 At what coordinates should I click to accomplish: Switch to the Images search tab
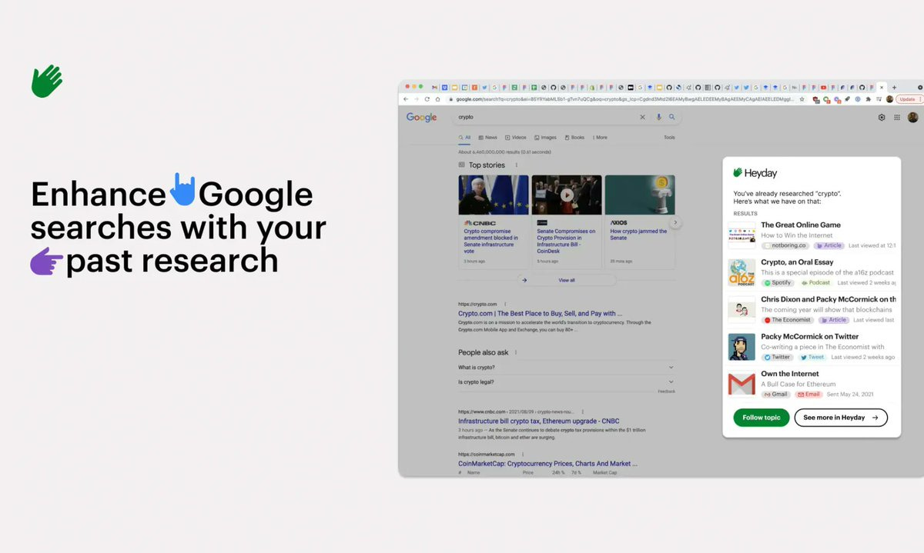pos(545,138)
